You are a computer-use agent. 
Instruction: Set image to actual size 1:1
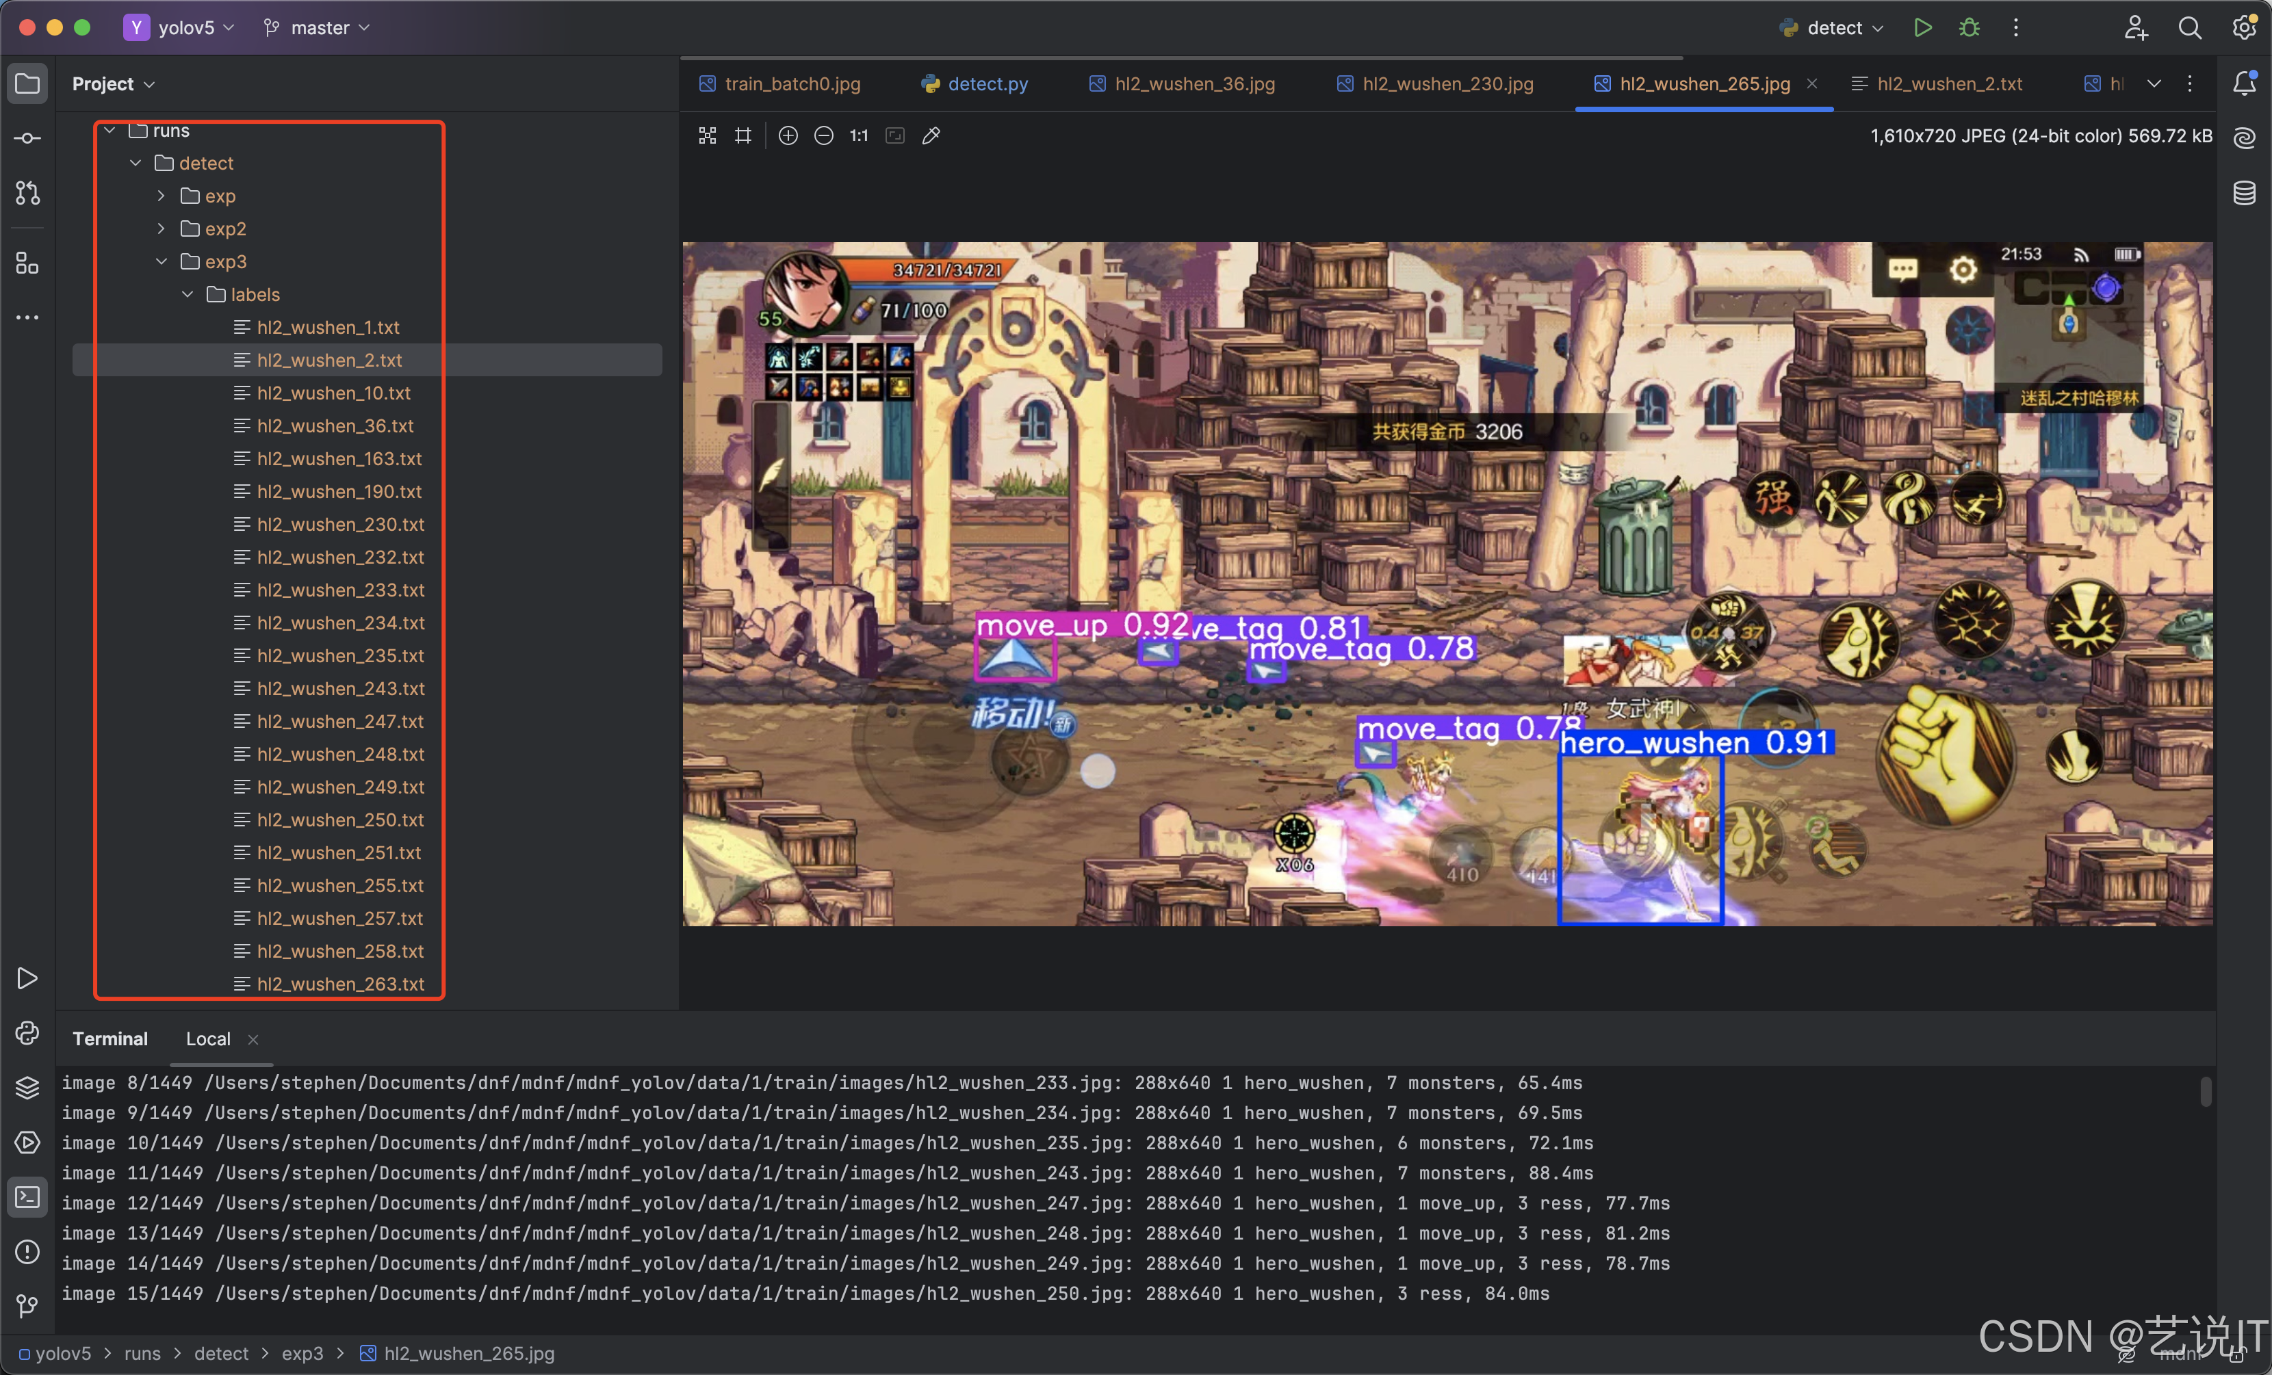coord(858,136)
